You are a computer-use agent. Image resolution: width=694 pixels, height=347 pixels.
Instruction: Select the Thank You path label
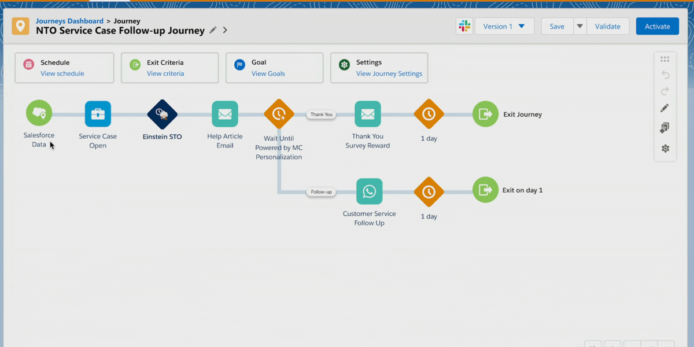pyautogui.click(x=321, y=115)
